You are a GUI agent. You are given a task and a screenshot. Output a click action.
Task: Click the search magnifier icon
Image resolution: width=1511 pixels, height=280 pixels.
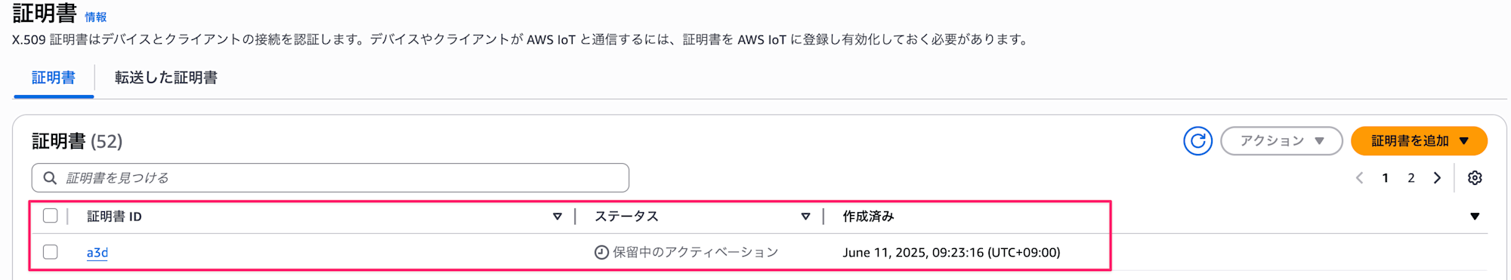click(50, 178)
